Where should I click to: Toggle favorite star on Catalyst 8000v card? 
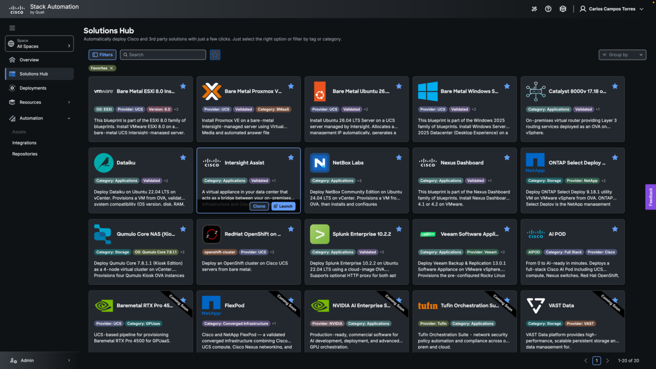[x=615, y=86]
